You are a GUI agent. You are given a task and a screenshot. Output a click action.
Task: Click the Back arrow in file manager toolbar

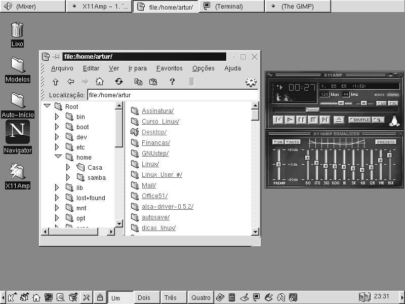tap(70, 82)
